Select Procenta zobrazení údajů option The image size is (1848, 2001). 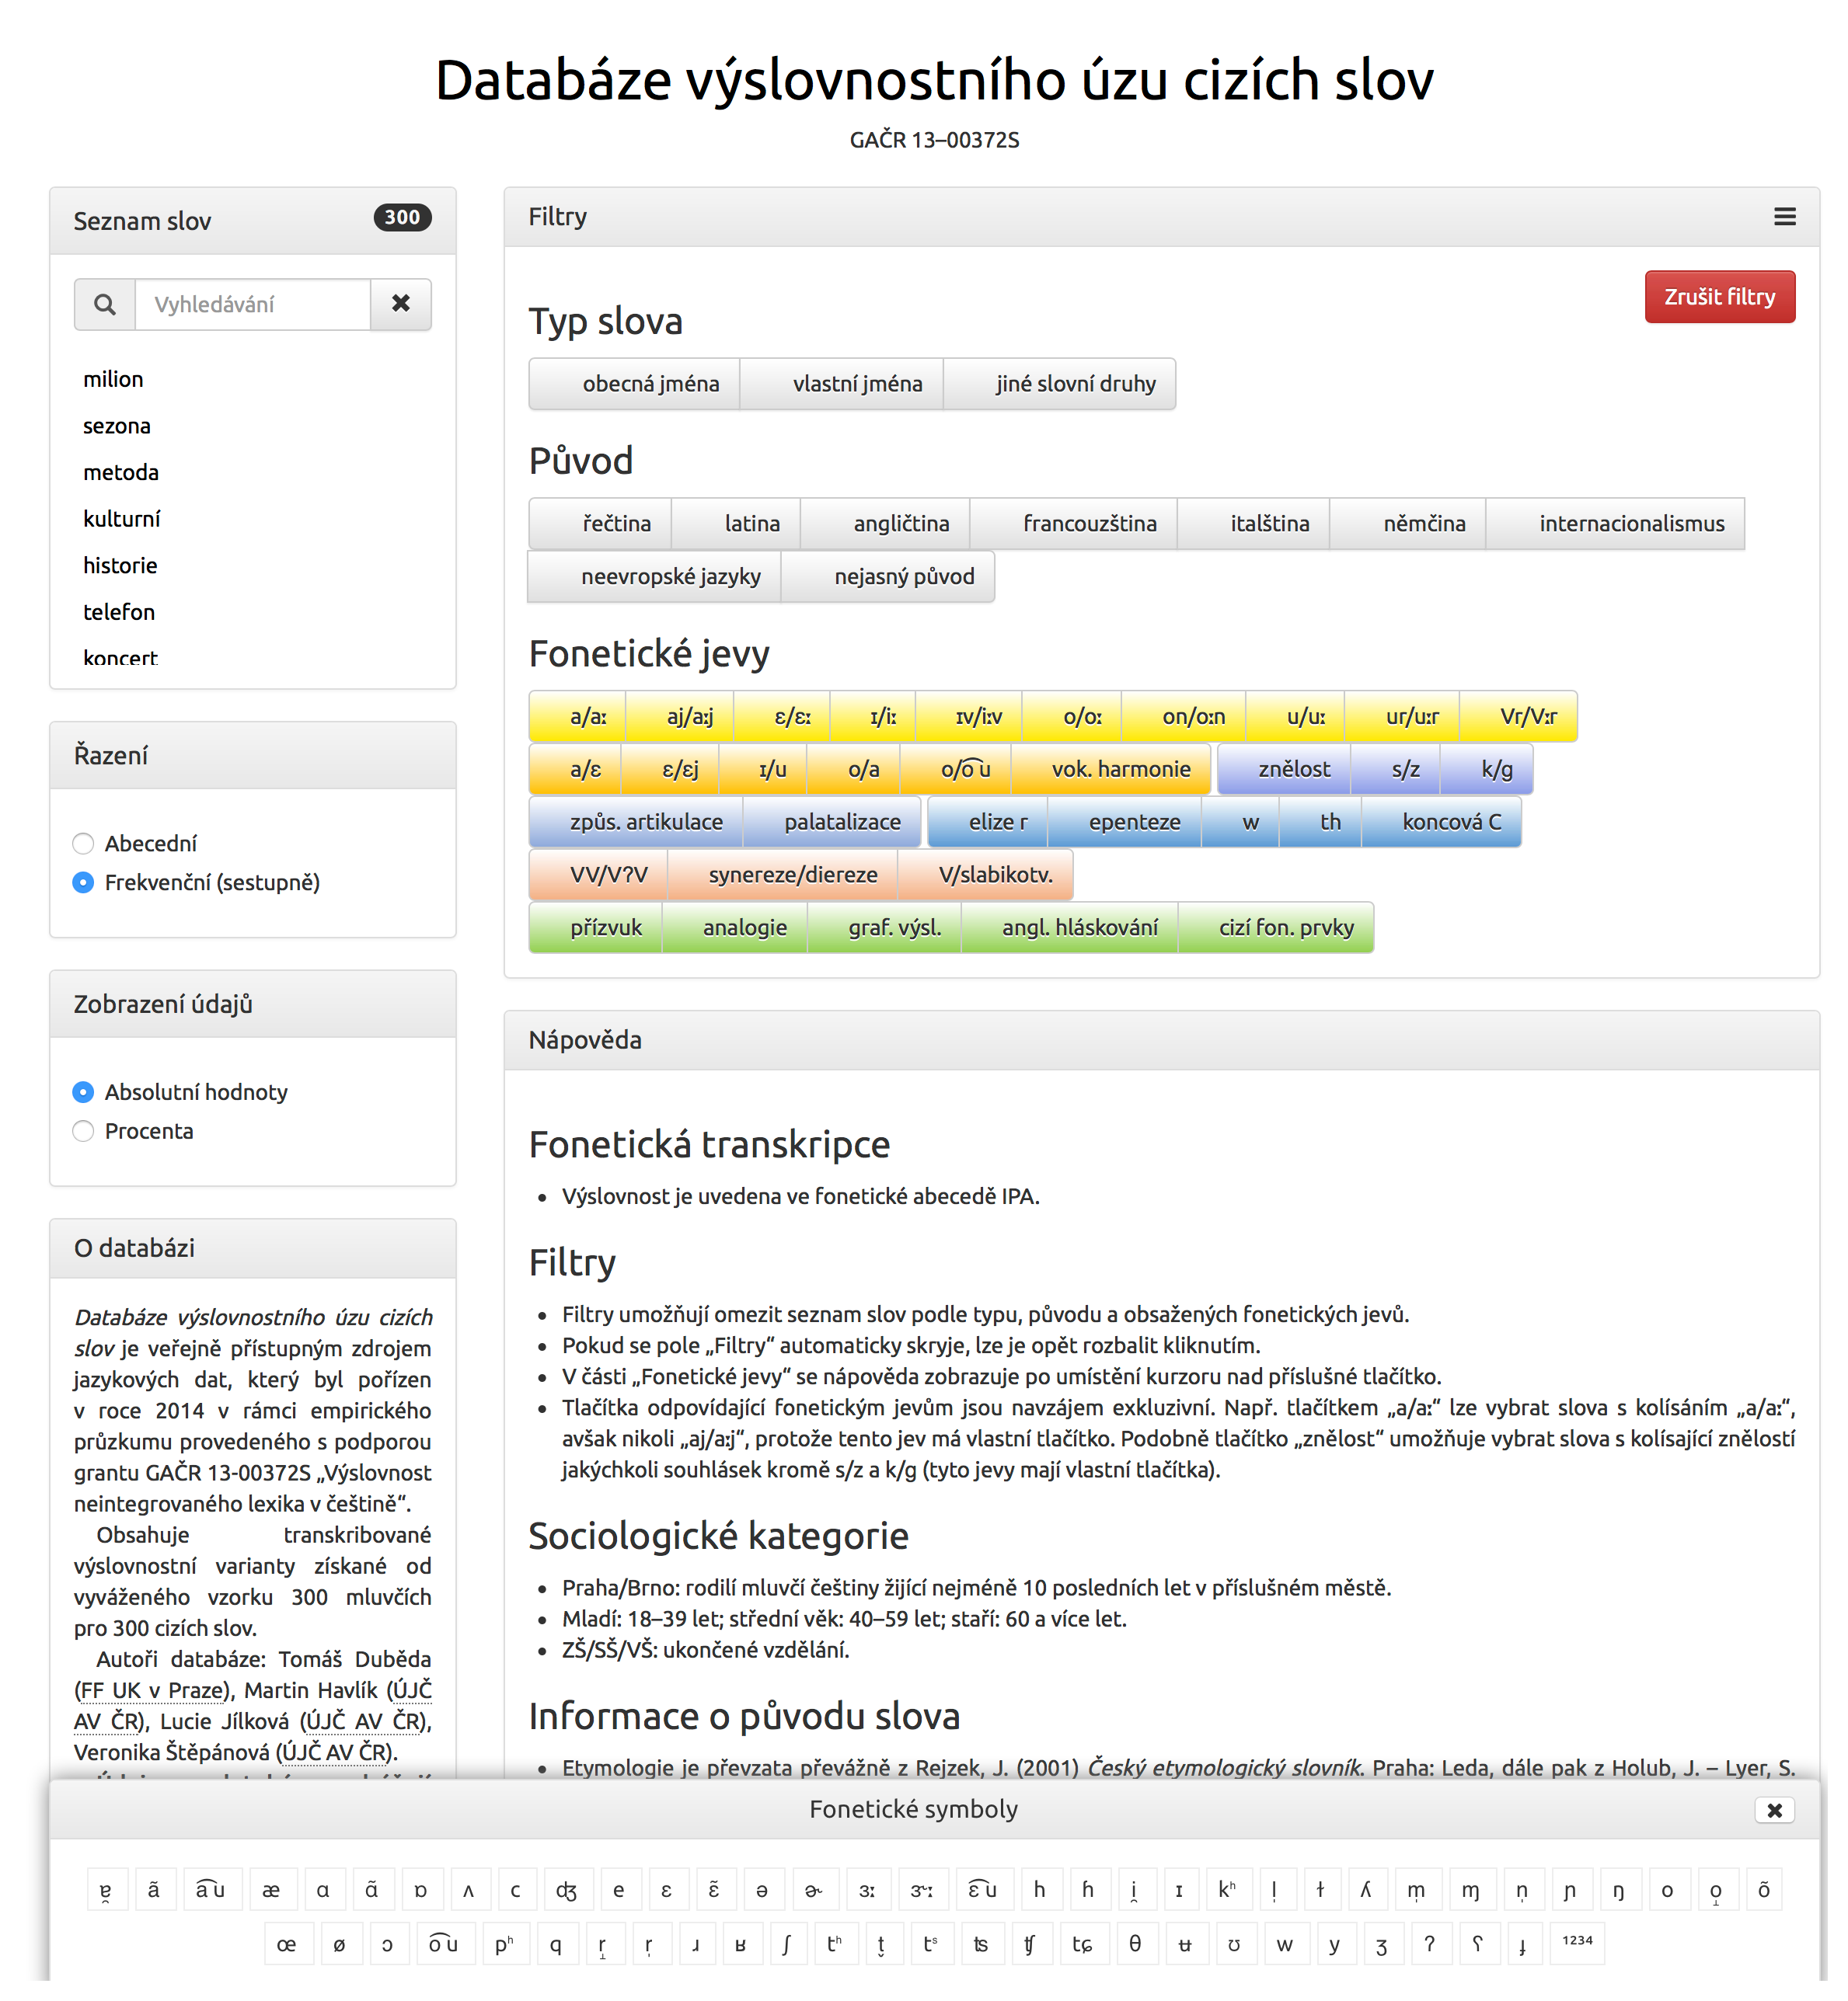(85, 1131)
